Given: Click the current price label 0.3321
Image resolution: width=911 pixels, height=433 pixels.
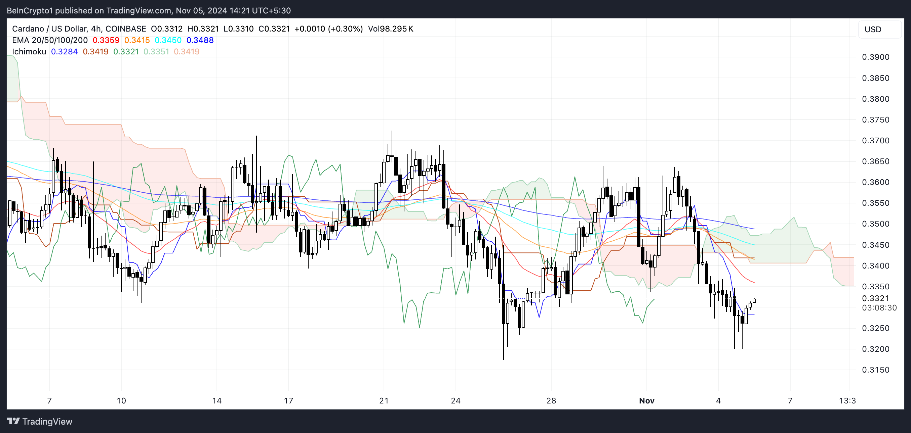Looking at the screenshot, I should (x=875, y=298).
